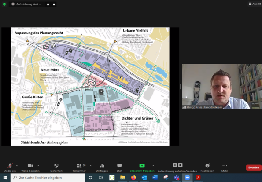Open the Ansicht view menu

point(255,4)
